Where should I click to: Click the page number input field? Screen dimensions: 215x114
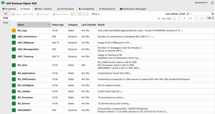pos(186,19)
